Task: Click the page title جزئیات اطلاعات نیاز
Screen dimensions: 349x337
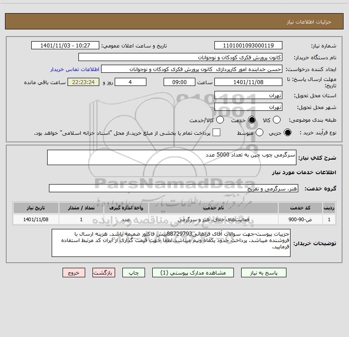Action: click(x=309, y=22)
